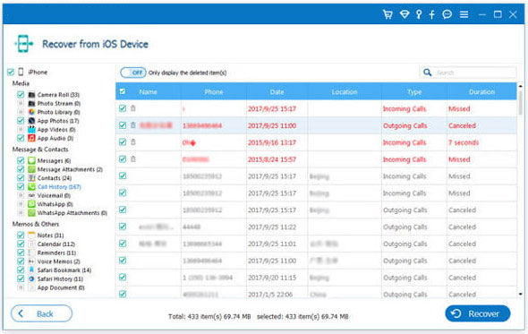Click the Camera Roll icon
Viewport: 528px width, 334px height.
point(31,95)
